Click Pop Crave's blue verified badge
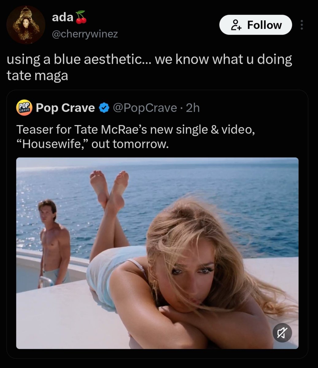The image size is (318, 368). [104, 108]
